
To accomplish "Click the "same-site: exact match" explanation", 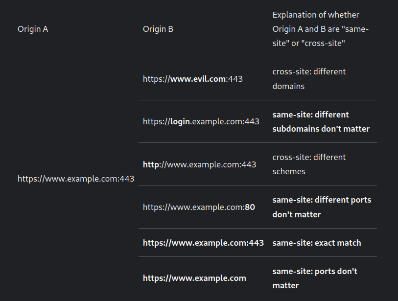I will (x=316, y=243).
